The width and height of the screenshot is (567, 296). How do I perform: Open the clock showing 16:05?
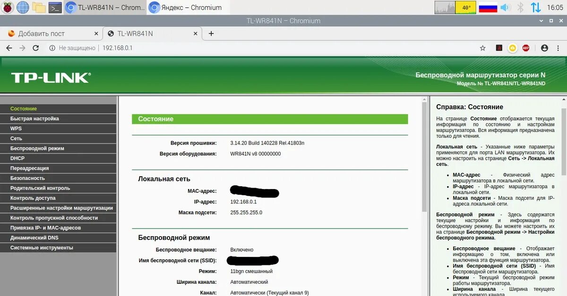(555, 8)
